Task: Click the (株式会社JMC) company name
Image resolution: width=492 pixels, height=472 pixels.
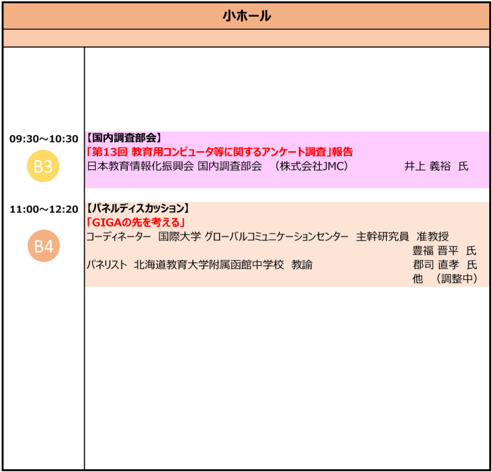Action: tap(309, 167)
